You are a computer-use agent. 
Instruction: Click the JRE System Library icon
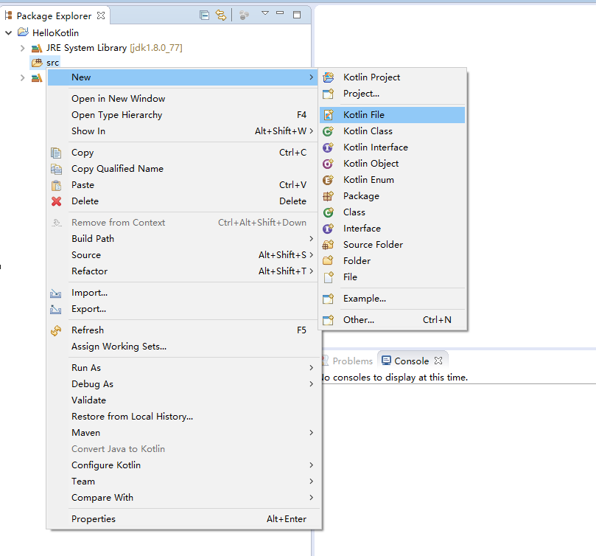[x=37, y=48]
